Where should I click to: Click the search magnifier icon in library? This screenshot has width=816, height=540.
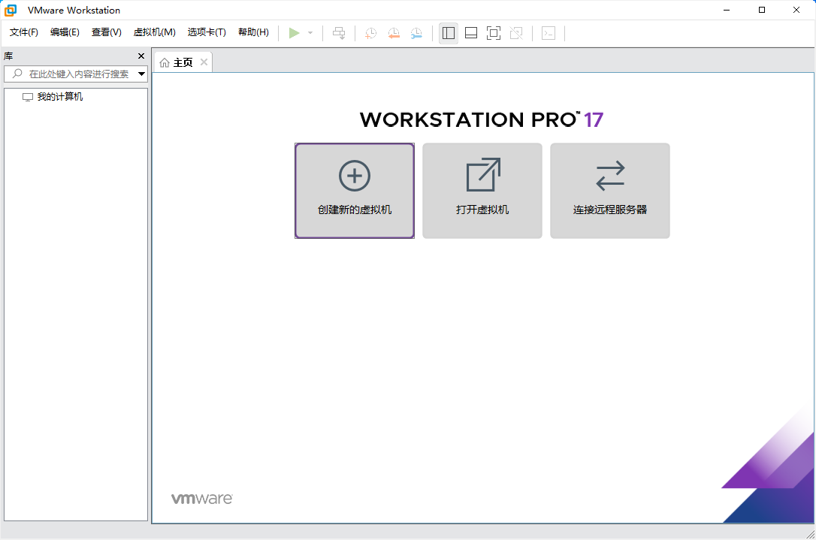(17, 74)
